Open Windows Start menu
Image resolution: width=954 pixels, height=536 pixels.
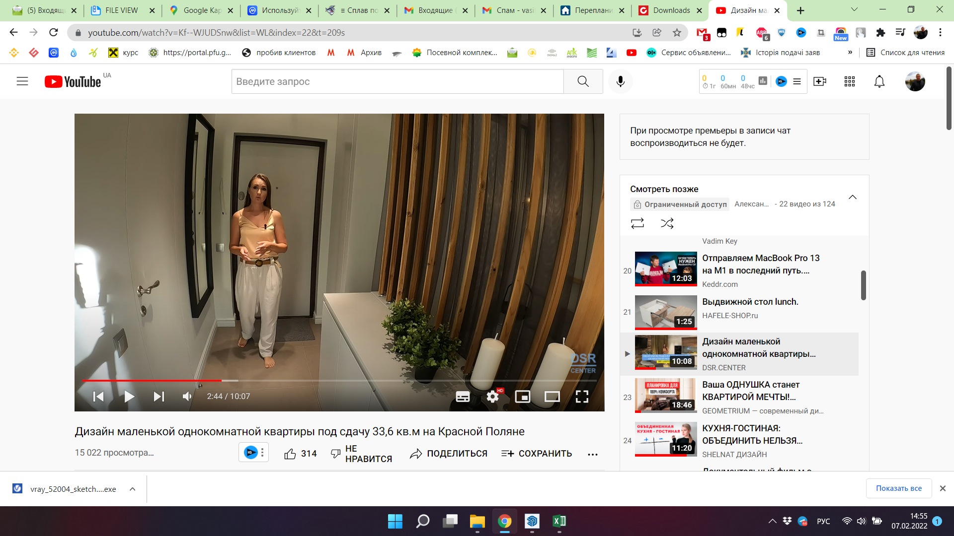coord(395,521)
